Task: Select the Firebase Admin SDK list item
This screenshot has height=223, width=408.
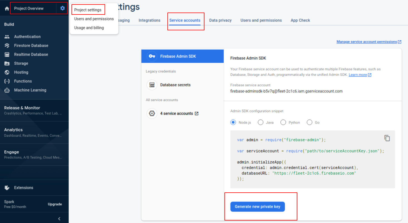Action: tap(182, 56)
